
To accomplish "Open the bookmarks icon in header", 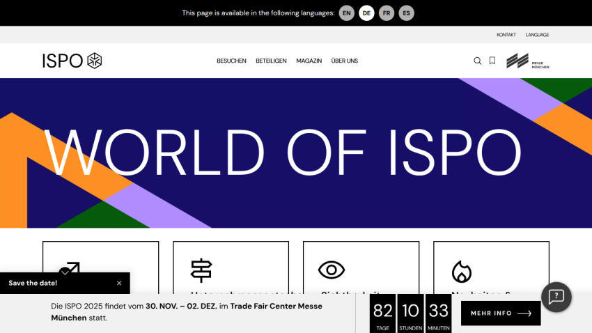I will point(492,61).
